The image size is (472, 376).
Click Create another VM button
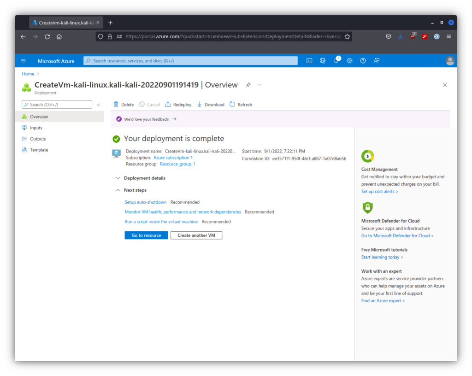196,235
